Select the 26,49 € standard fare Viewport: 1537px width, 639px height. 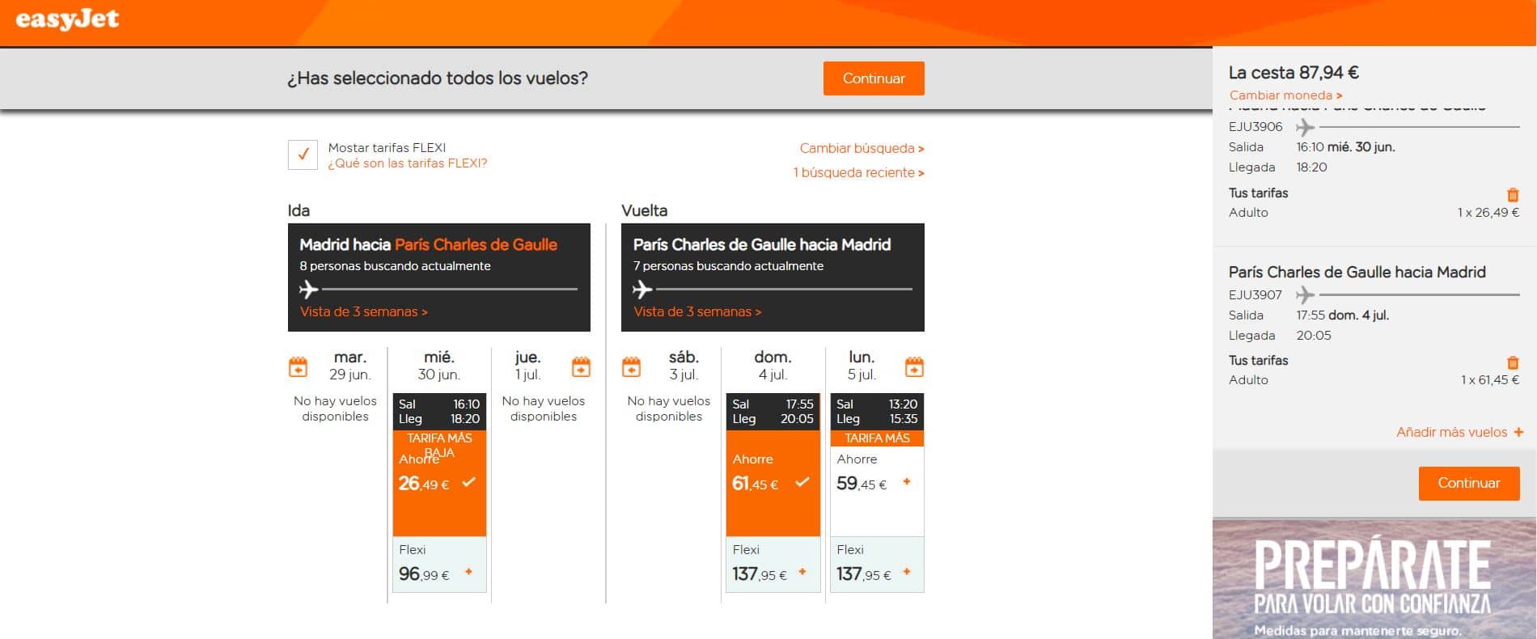[439, 483]
